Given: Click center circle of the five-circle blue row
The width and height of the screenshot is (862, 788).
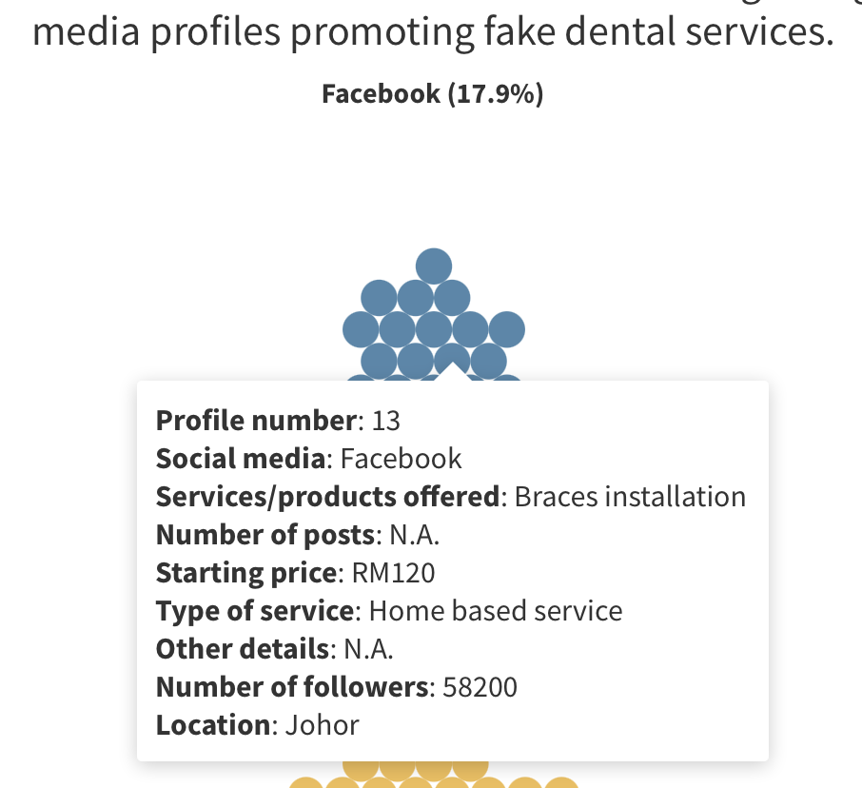Looking at the screenshot, I should pos(434,329).
